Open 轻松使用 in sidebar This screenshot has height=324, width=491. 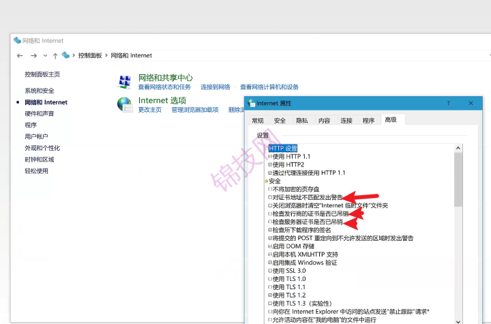tap(36, 171)
